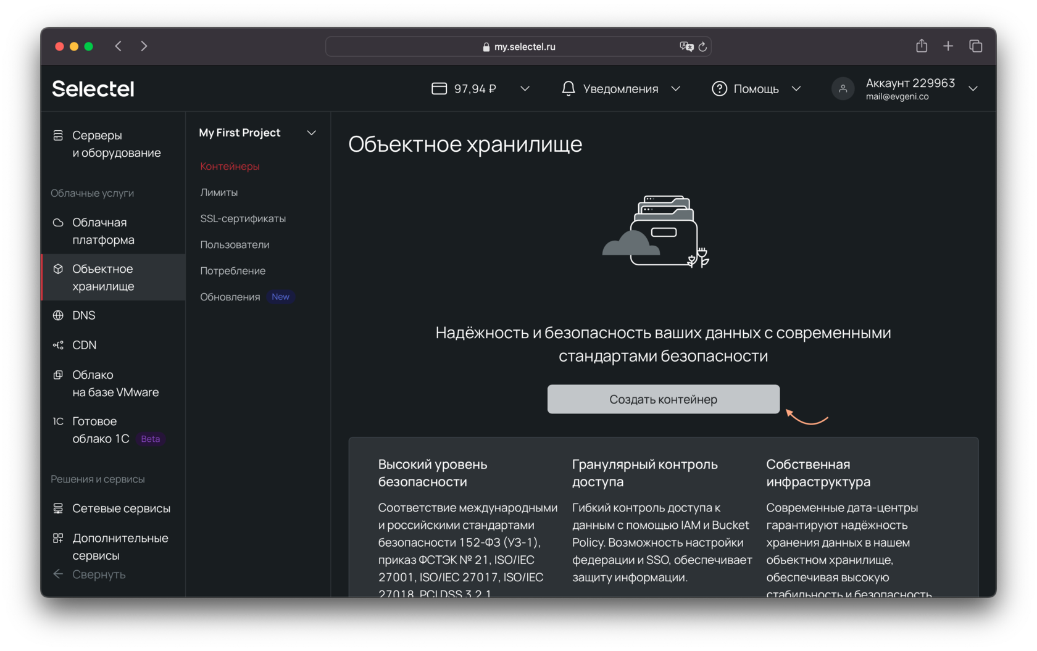1037x651 pixels.
Task: Click the servers and equipment icon
Action: pos(58,135)
